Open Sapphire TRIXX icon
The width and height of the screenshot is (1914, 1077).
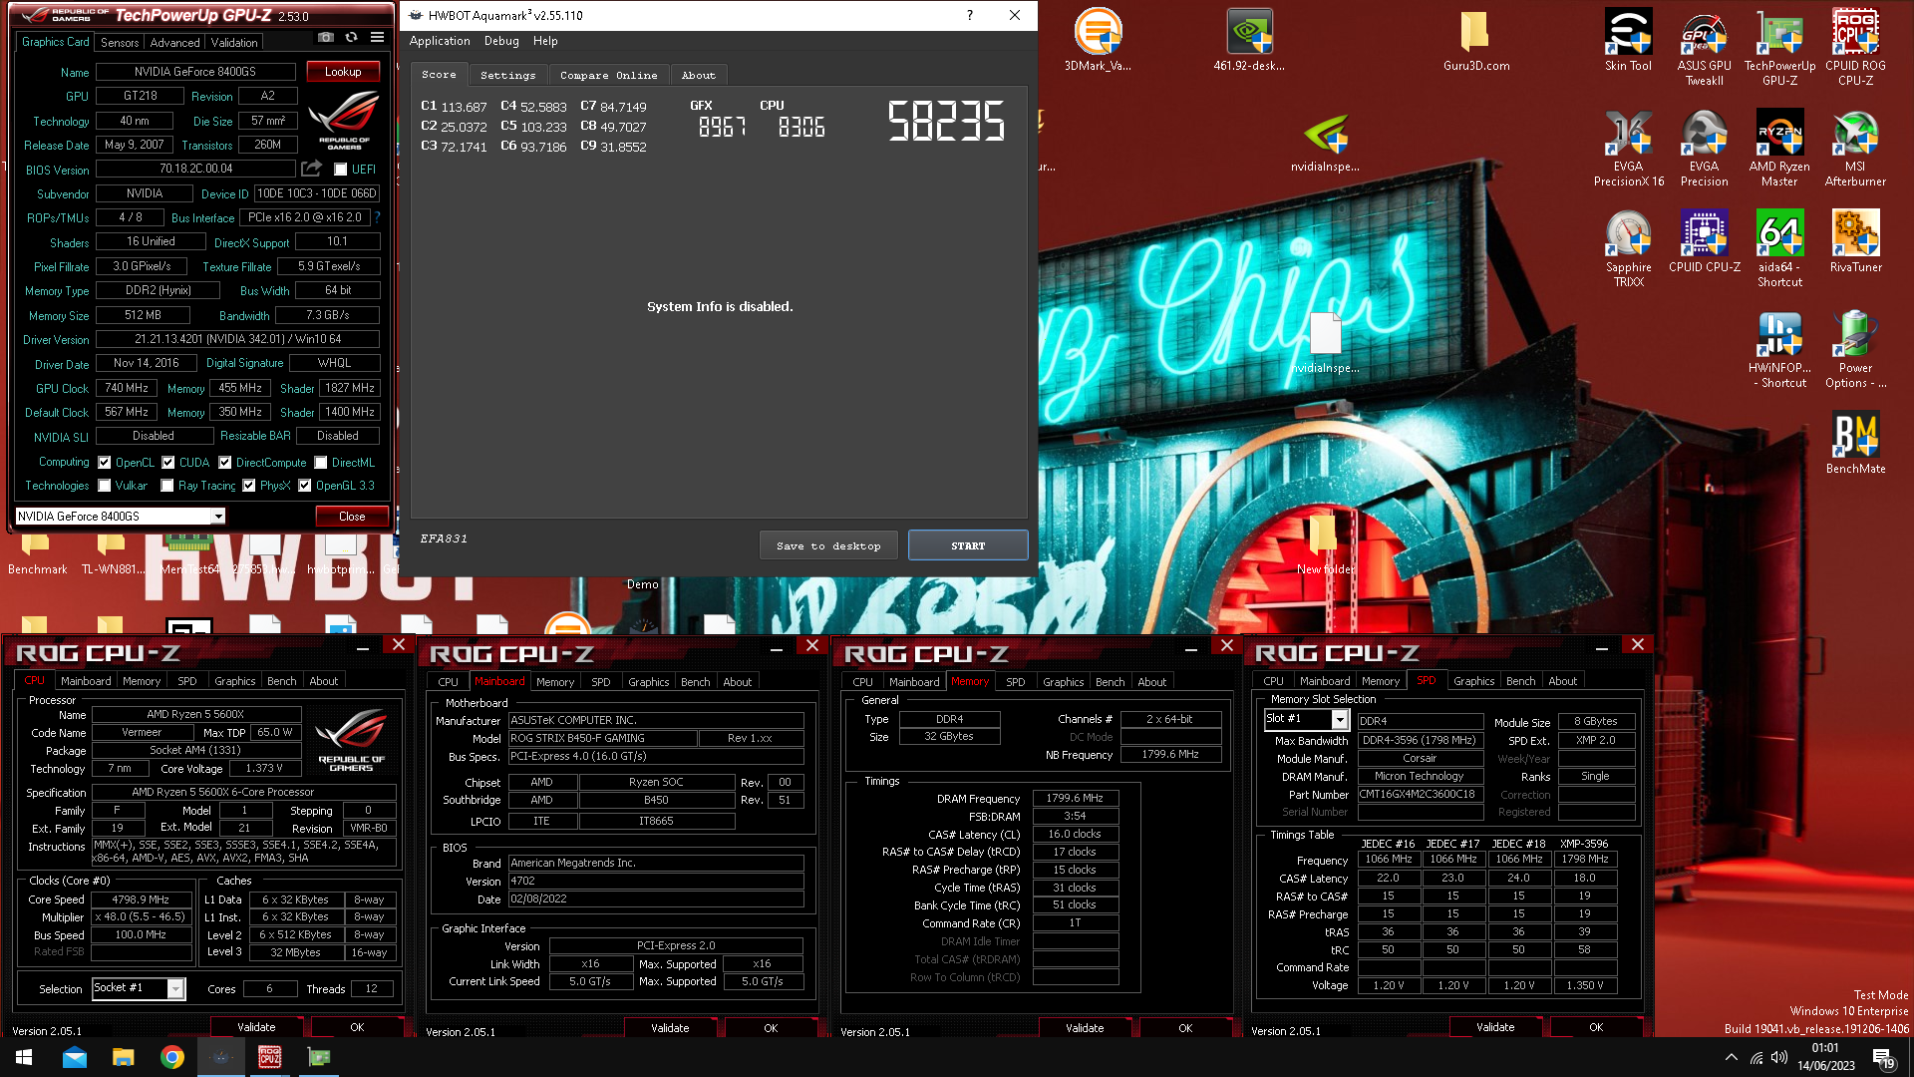click(x=1628, y=248)
